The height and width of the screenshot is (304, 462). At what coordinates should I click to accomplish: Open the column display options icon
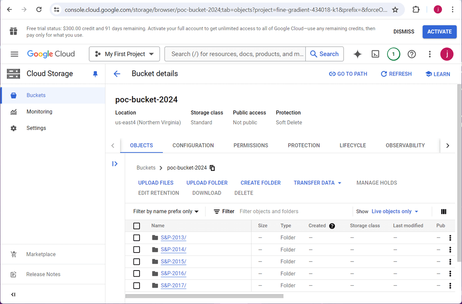[x=444, y=212]
